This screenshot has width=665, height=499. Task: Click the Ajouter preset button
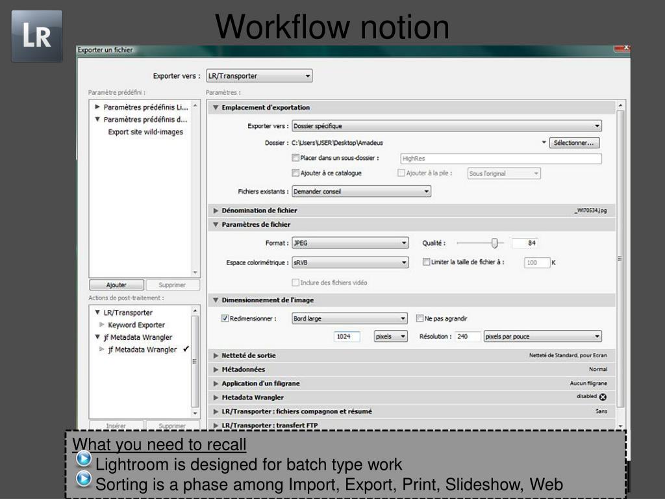(x=117, y=285)
